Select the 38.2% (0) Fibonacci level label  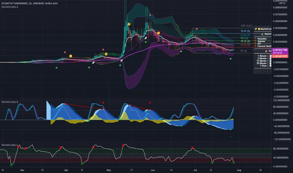(x=245, y=41)
